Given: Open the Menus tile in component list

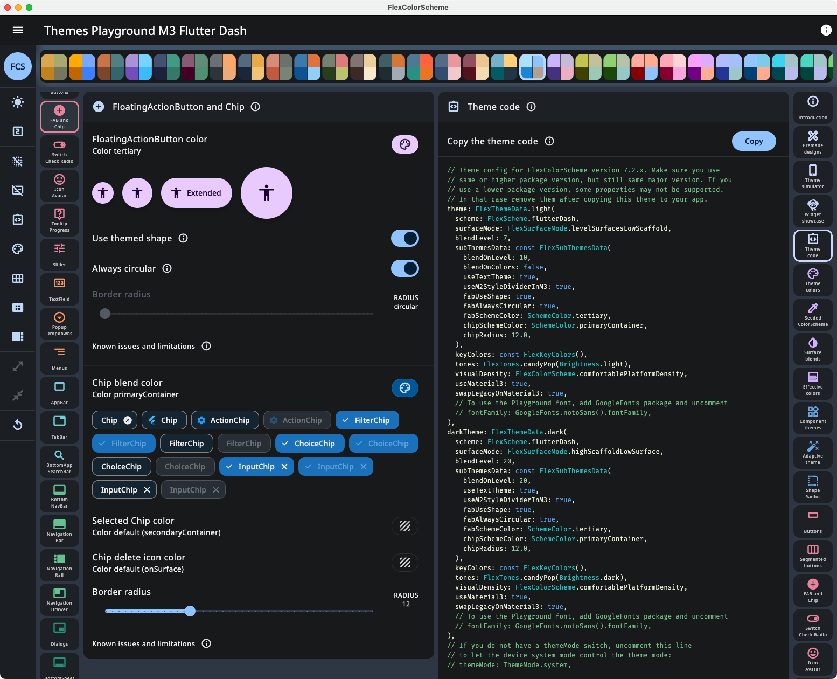Looking at the screenshot, I should tap(59, 358).
